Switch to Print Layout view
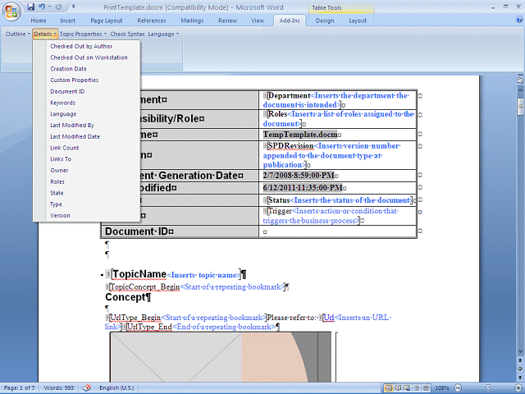This screenshot has width=525, height=394. (x=389, y=388)
